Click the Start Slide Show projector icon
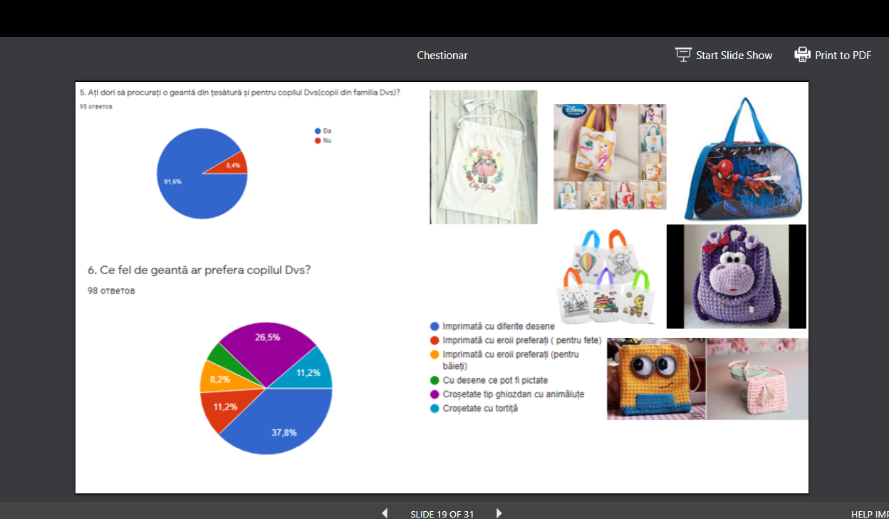The image size is (889, 519). (x=683, y=55)
